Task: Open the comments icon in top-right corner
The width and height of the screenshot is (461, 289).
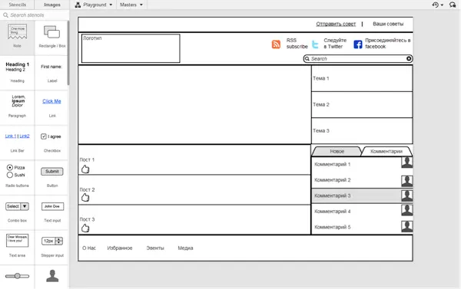Action: (453, 5)
